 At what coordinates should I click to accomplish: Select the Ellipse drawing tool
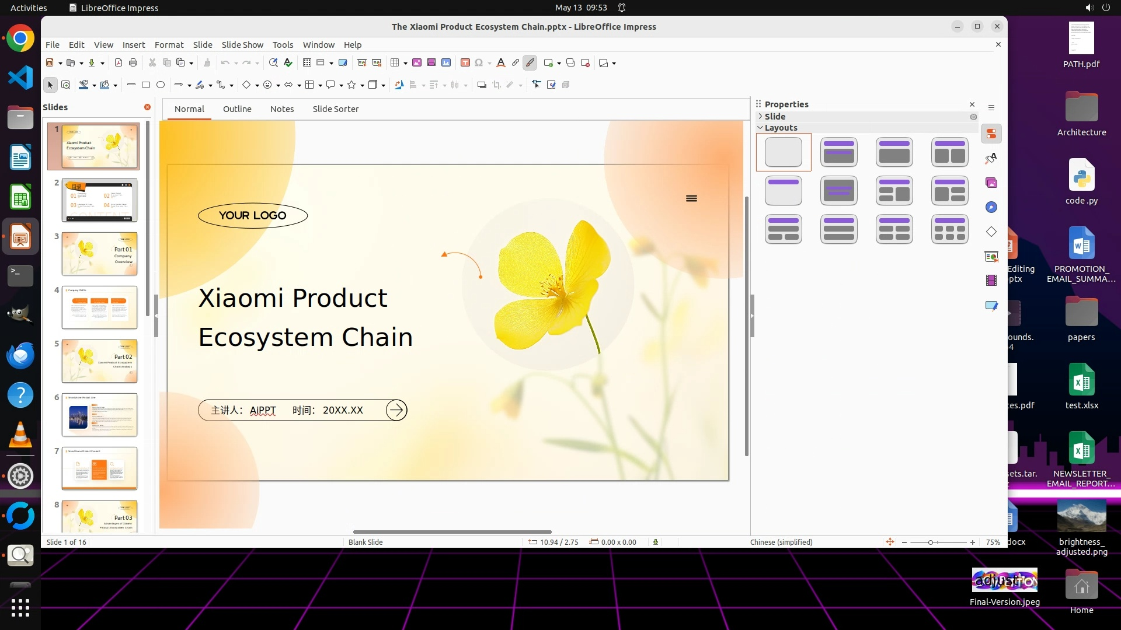(x=161, y=85)
